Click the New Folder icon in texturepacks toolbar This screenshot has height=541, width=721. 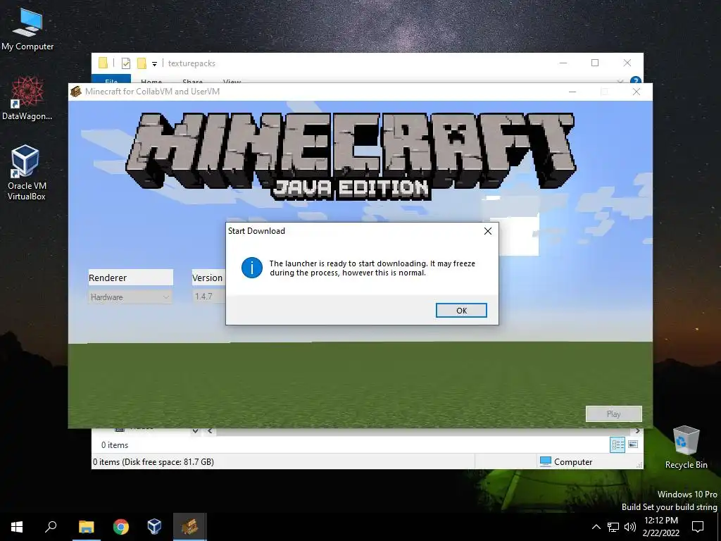pos(142,63)
